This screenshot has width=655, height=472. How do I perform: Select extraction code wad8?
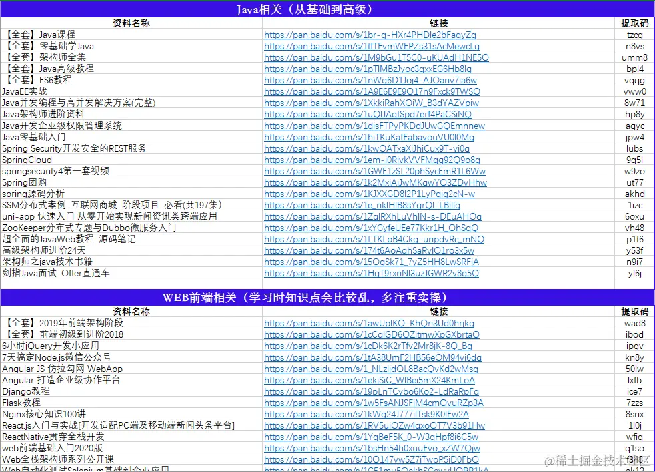click(x=634, y=324)
